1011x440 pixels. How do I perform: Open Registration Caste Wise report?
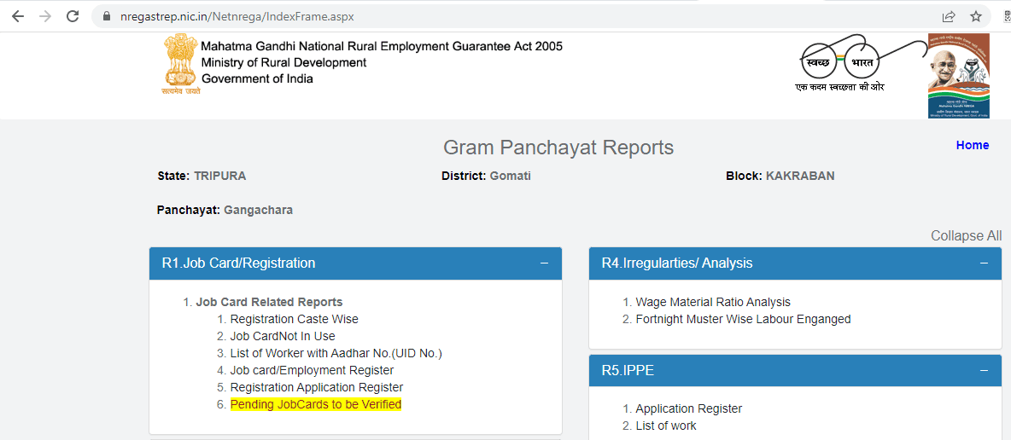pos(294,319)
